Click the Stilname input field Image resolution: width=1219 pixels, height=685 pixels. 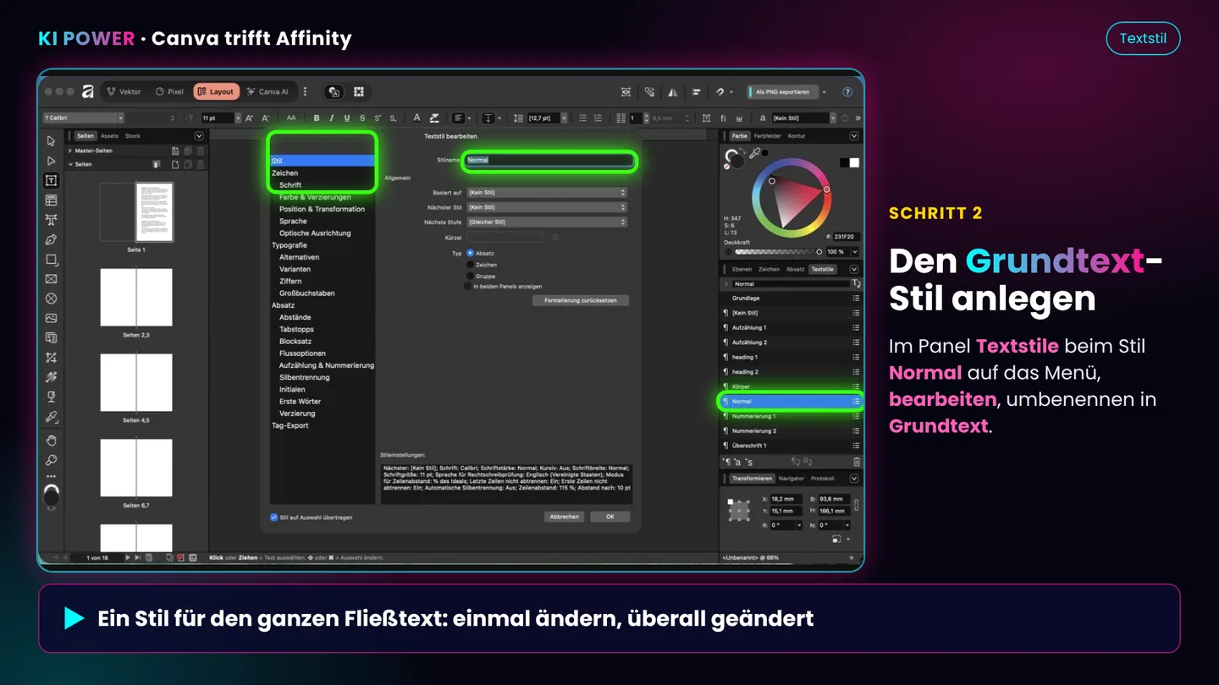point(549,160)
